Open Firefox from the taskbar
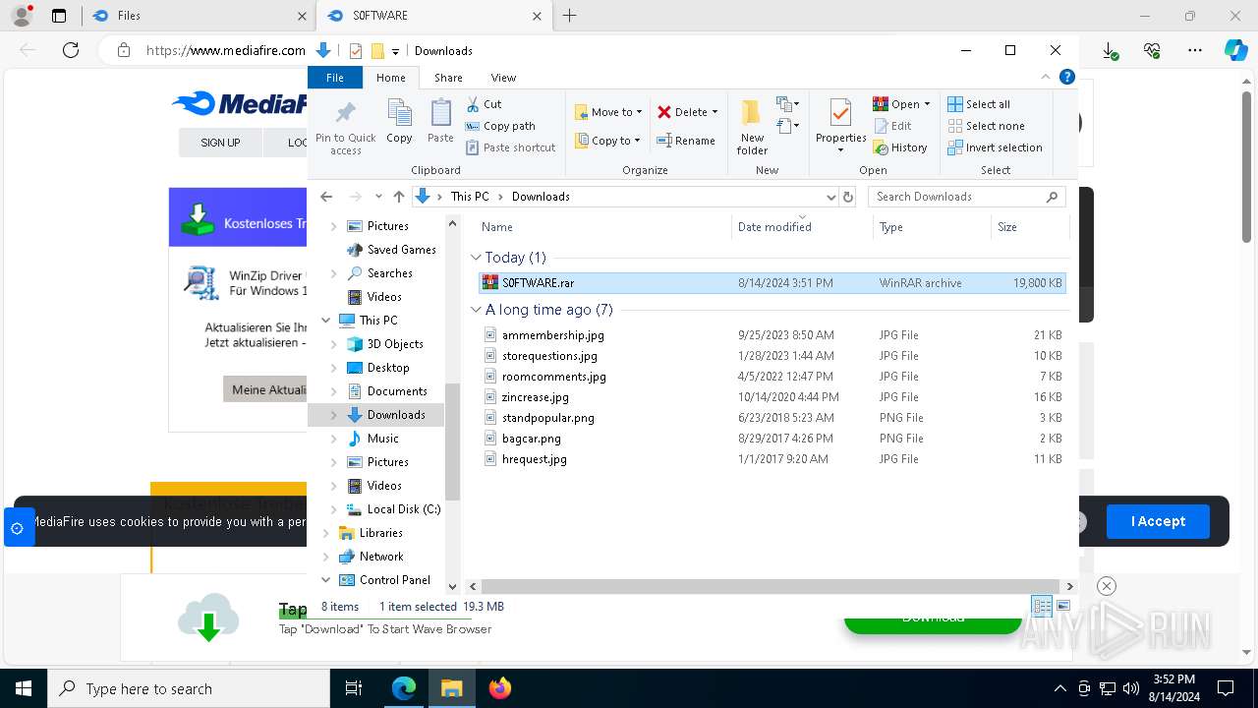The width and height of the screenshot is (1258, 708). (500, 688)
